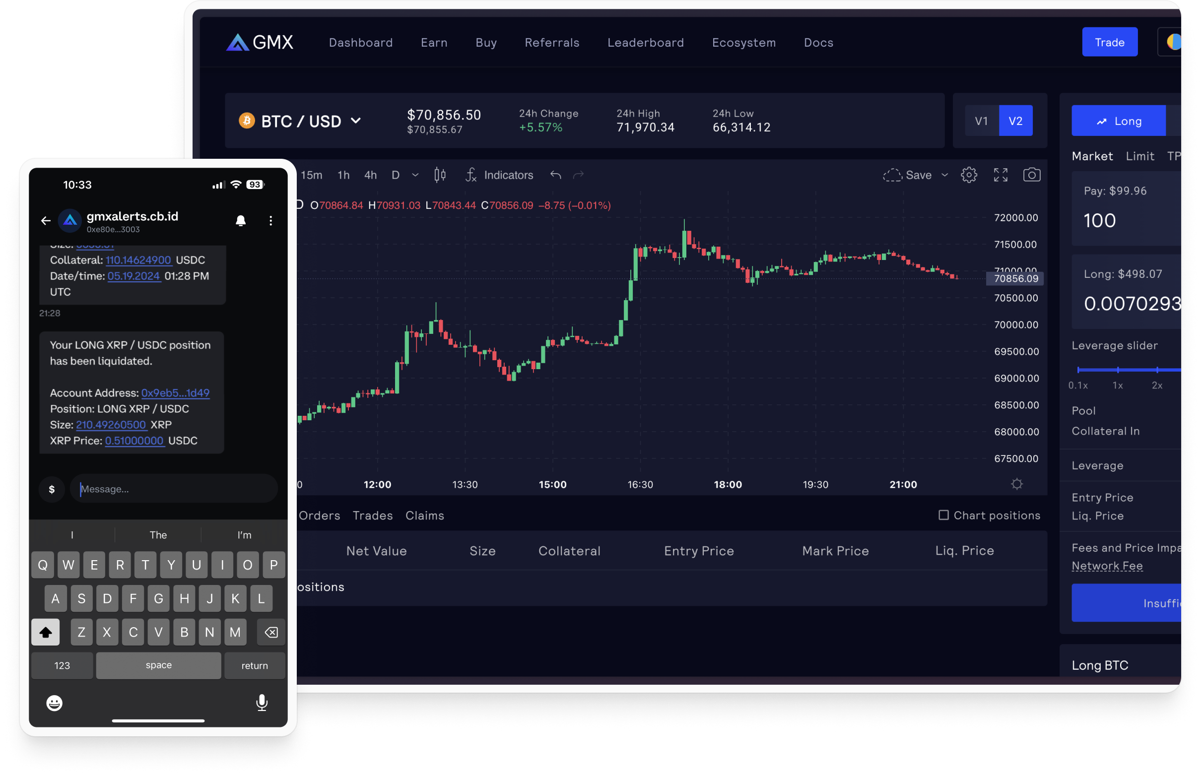Click the fullscreen expand icon
1201x776 pixels.
coord(1001,175)
